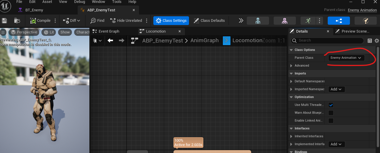Open the graph bookmarks dropdown
This screenshot has height=153, width=380.
tap(97, 41)
